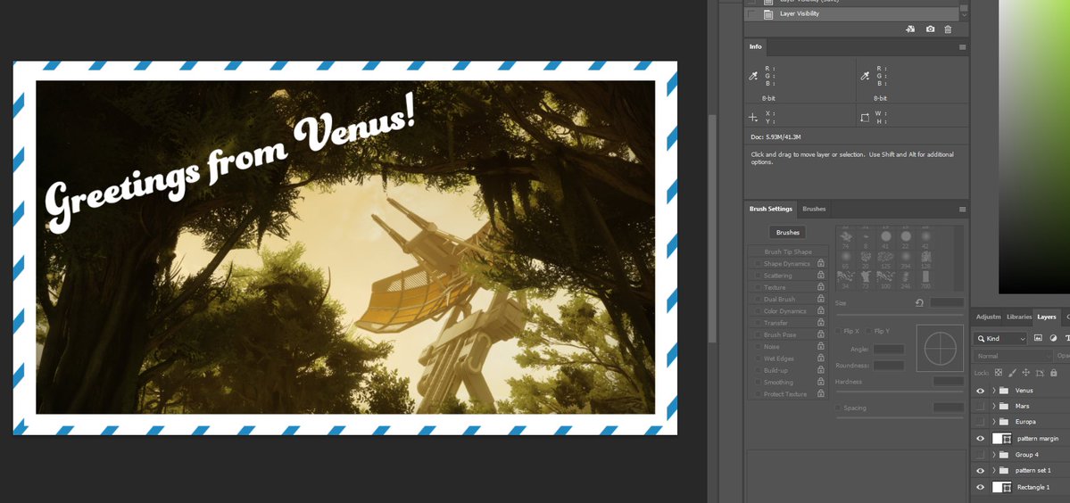Click the second eyedropper readout icon
1070x503 pixels.
click(866, 77)
